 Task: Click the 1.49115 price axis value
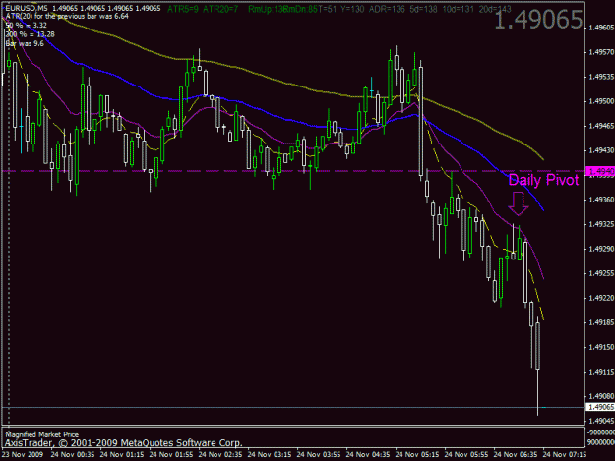(601, 372)
